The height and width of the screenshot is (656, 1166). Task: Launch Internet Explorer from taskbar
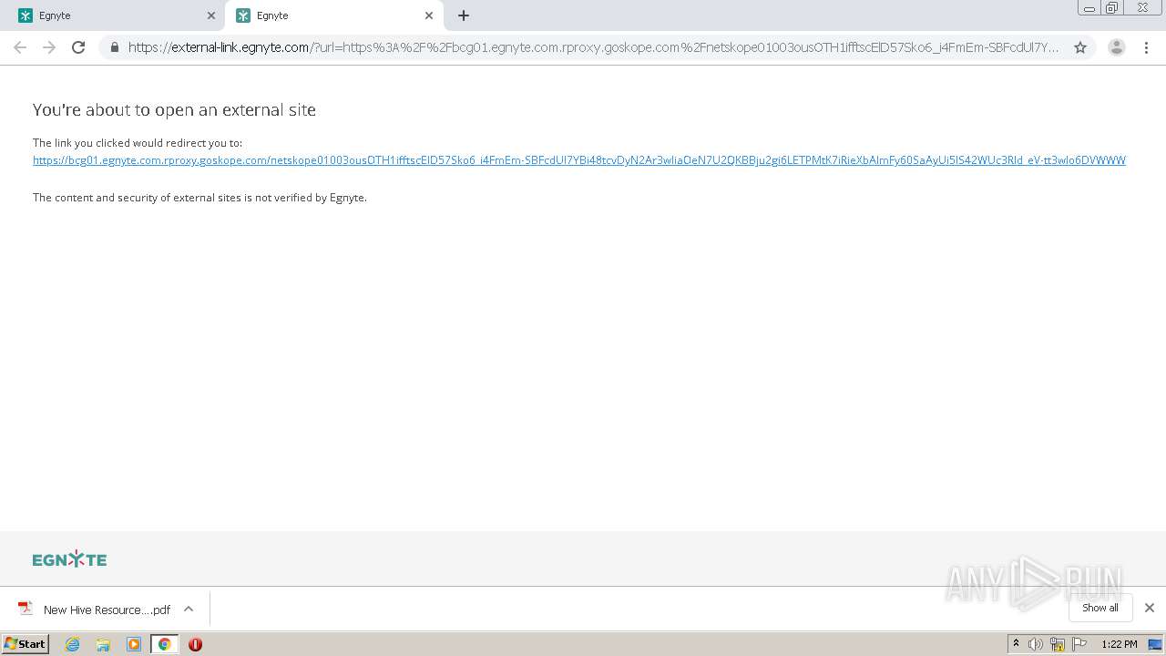coord(73,644)
